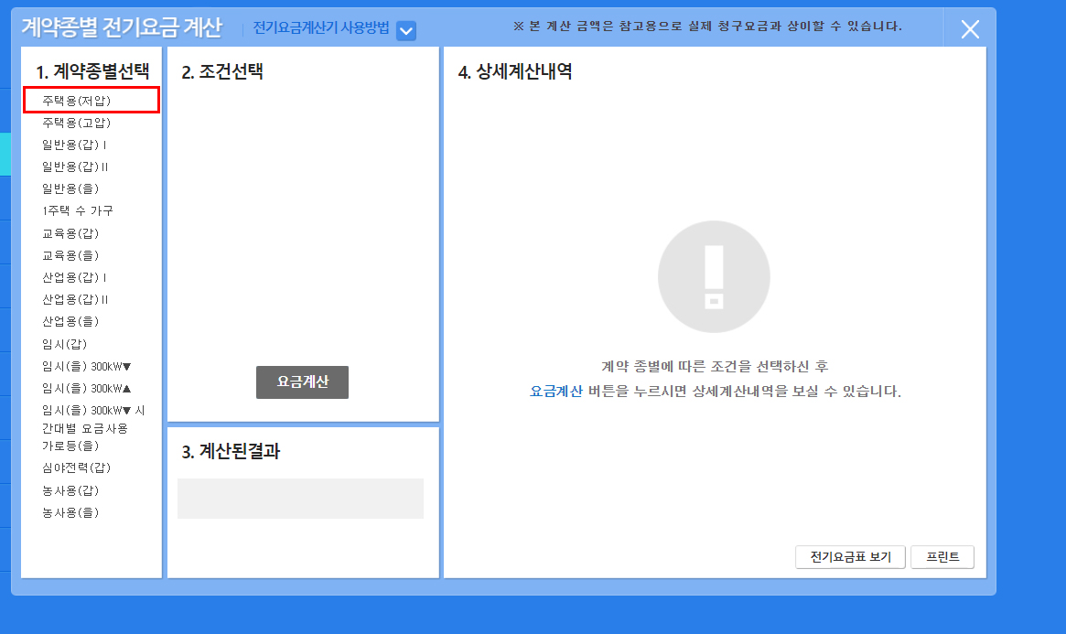Image resolution: width=1066 pixels, height=634 pixels.
Task: Choose 임시(을) 300kW▼ option
Action: pyautogui.click(x=86, y=366)
